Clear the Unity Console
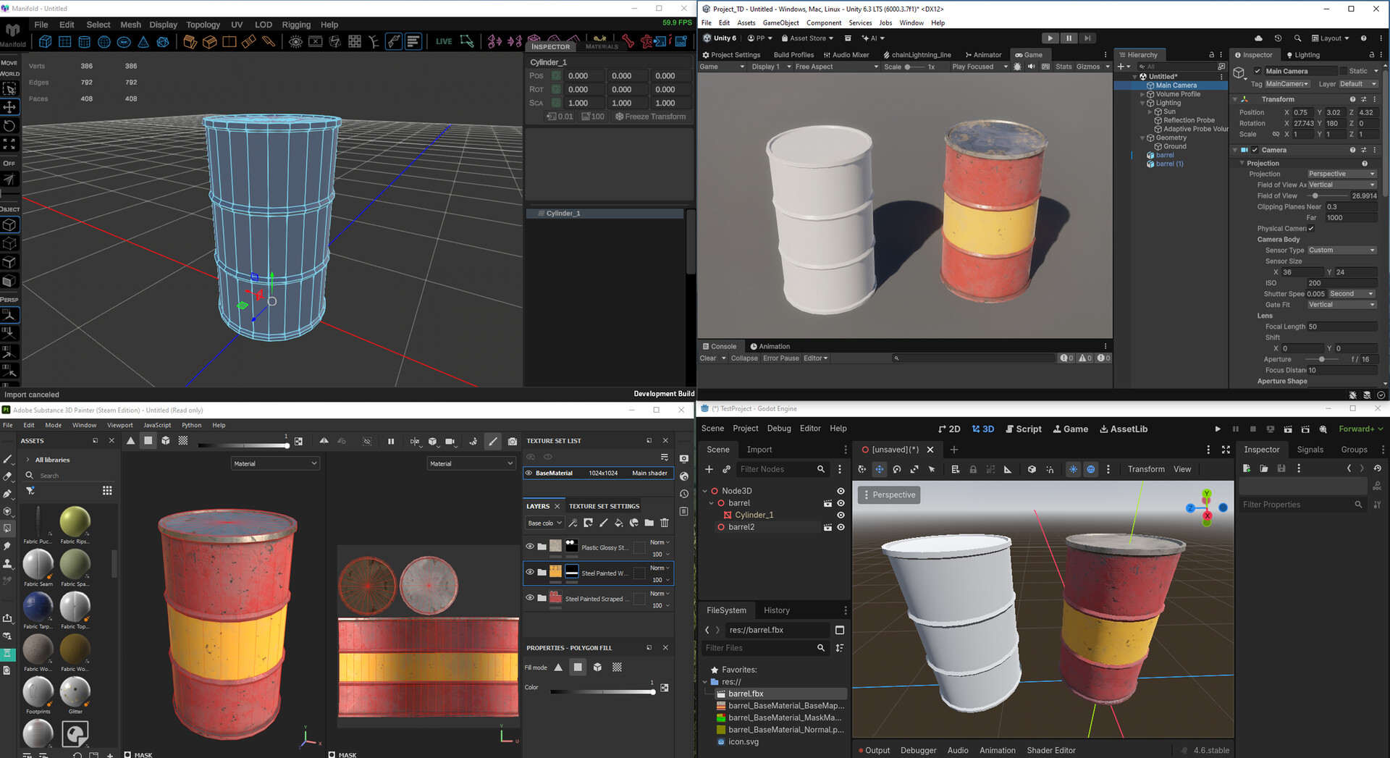The image size is (1390, 758). [x=707, y=358]
